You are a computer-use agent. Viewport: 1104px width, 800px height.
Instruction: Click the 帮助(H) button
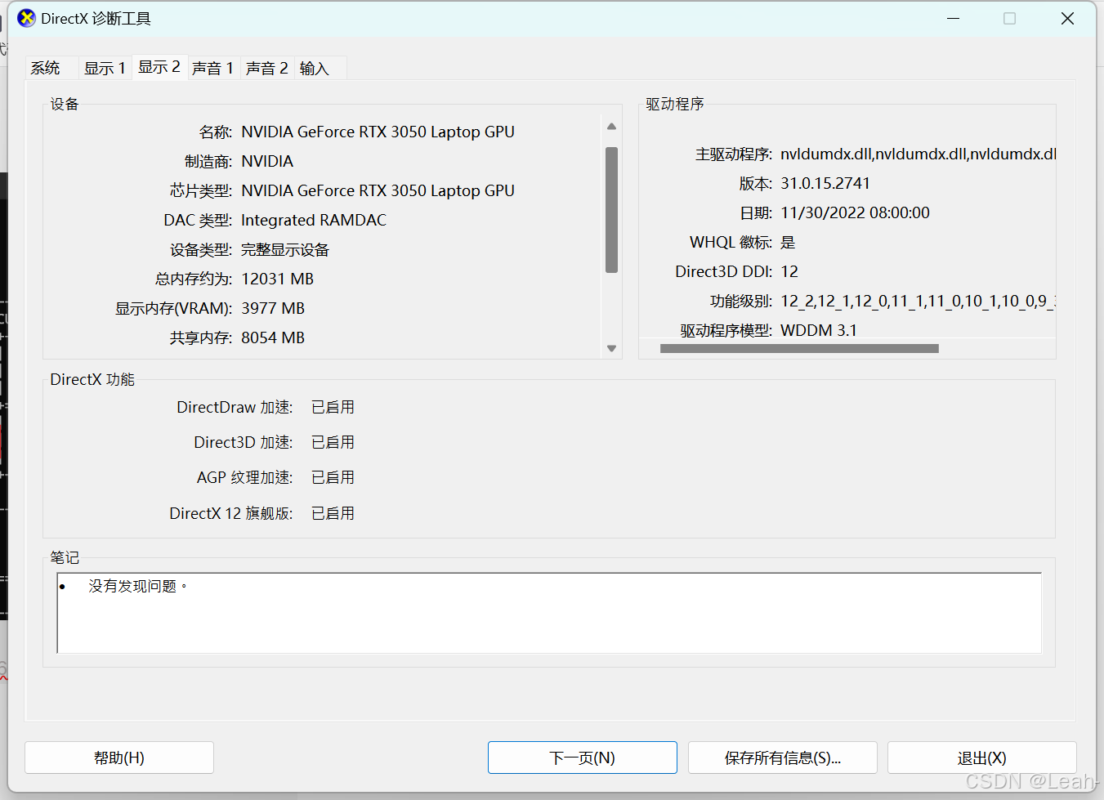(119, 758)
